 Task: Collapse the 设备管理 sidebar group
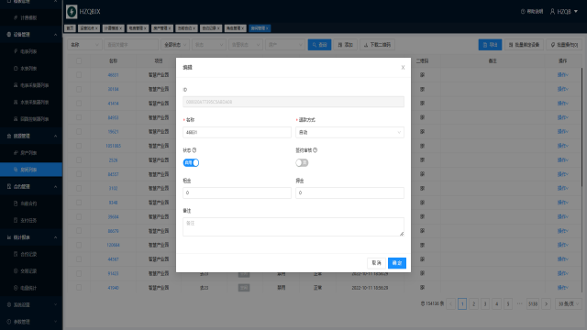point(31,35)
